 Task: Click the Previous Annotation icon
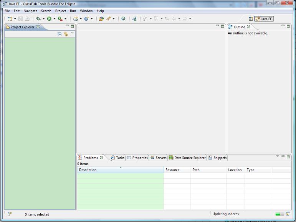(156, 19)
